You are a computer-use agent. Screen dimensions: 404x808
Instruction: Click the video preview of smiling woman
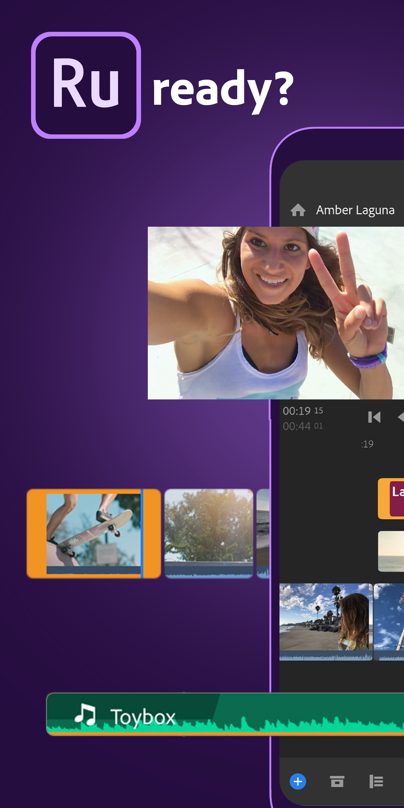[x=276, y=313]
